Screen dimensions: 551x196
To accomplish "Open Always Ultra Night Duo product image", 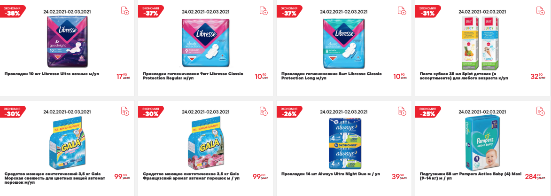I will pos(344,143).
